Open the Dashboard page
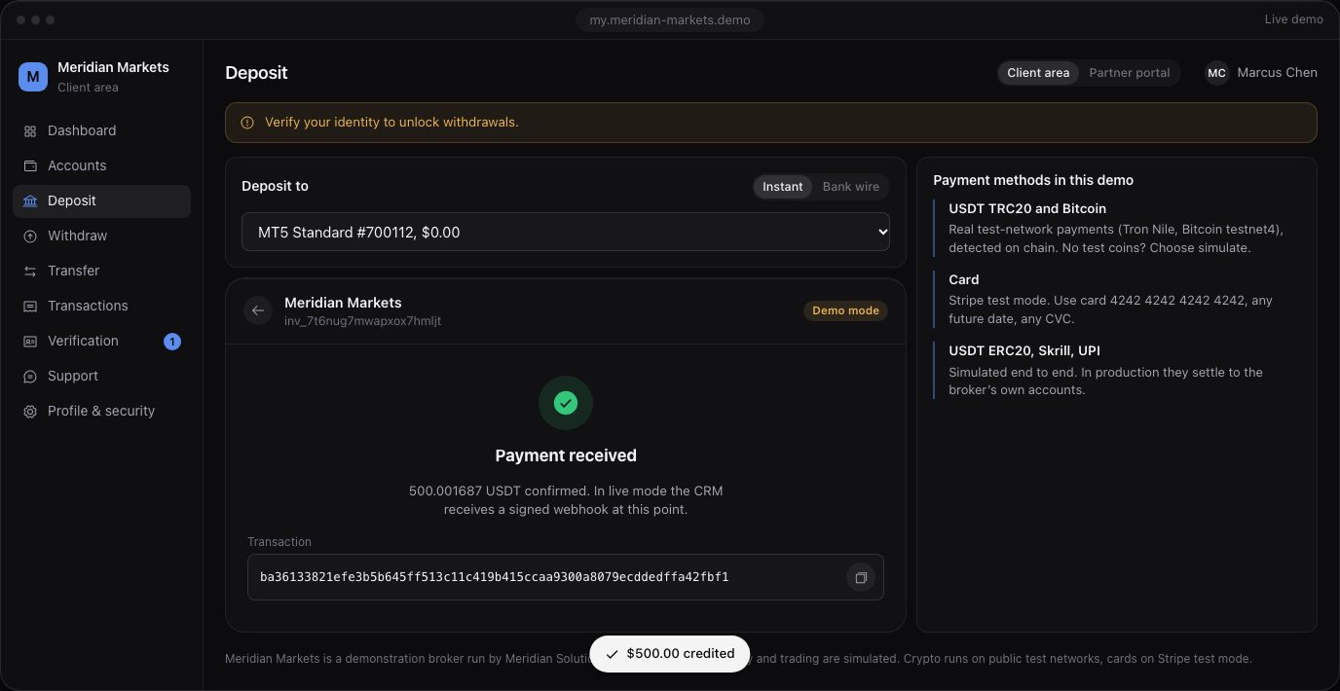The image size is (1340, 691). (x=101, y=131)
